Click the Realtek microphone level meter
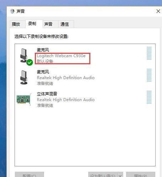Screen dimensions: 162x177 pyautogui.click(x=149, y=75)
